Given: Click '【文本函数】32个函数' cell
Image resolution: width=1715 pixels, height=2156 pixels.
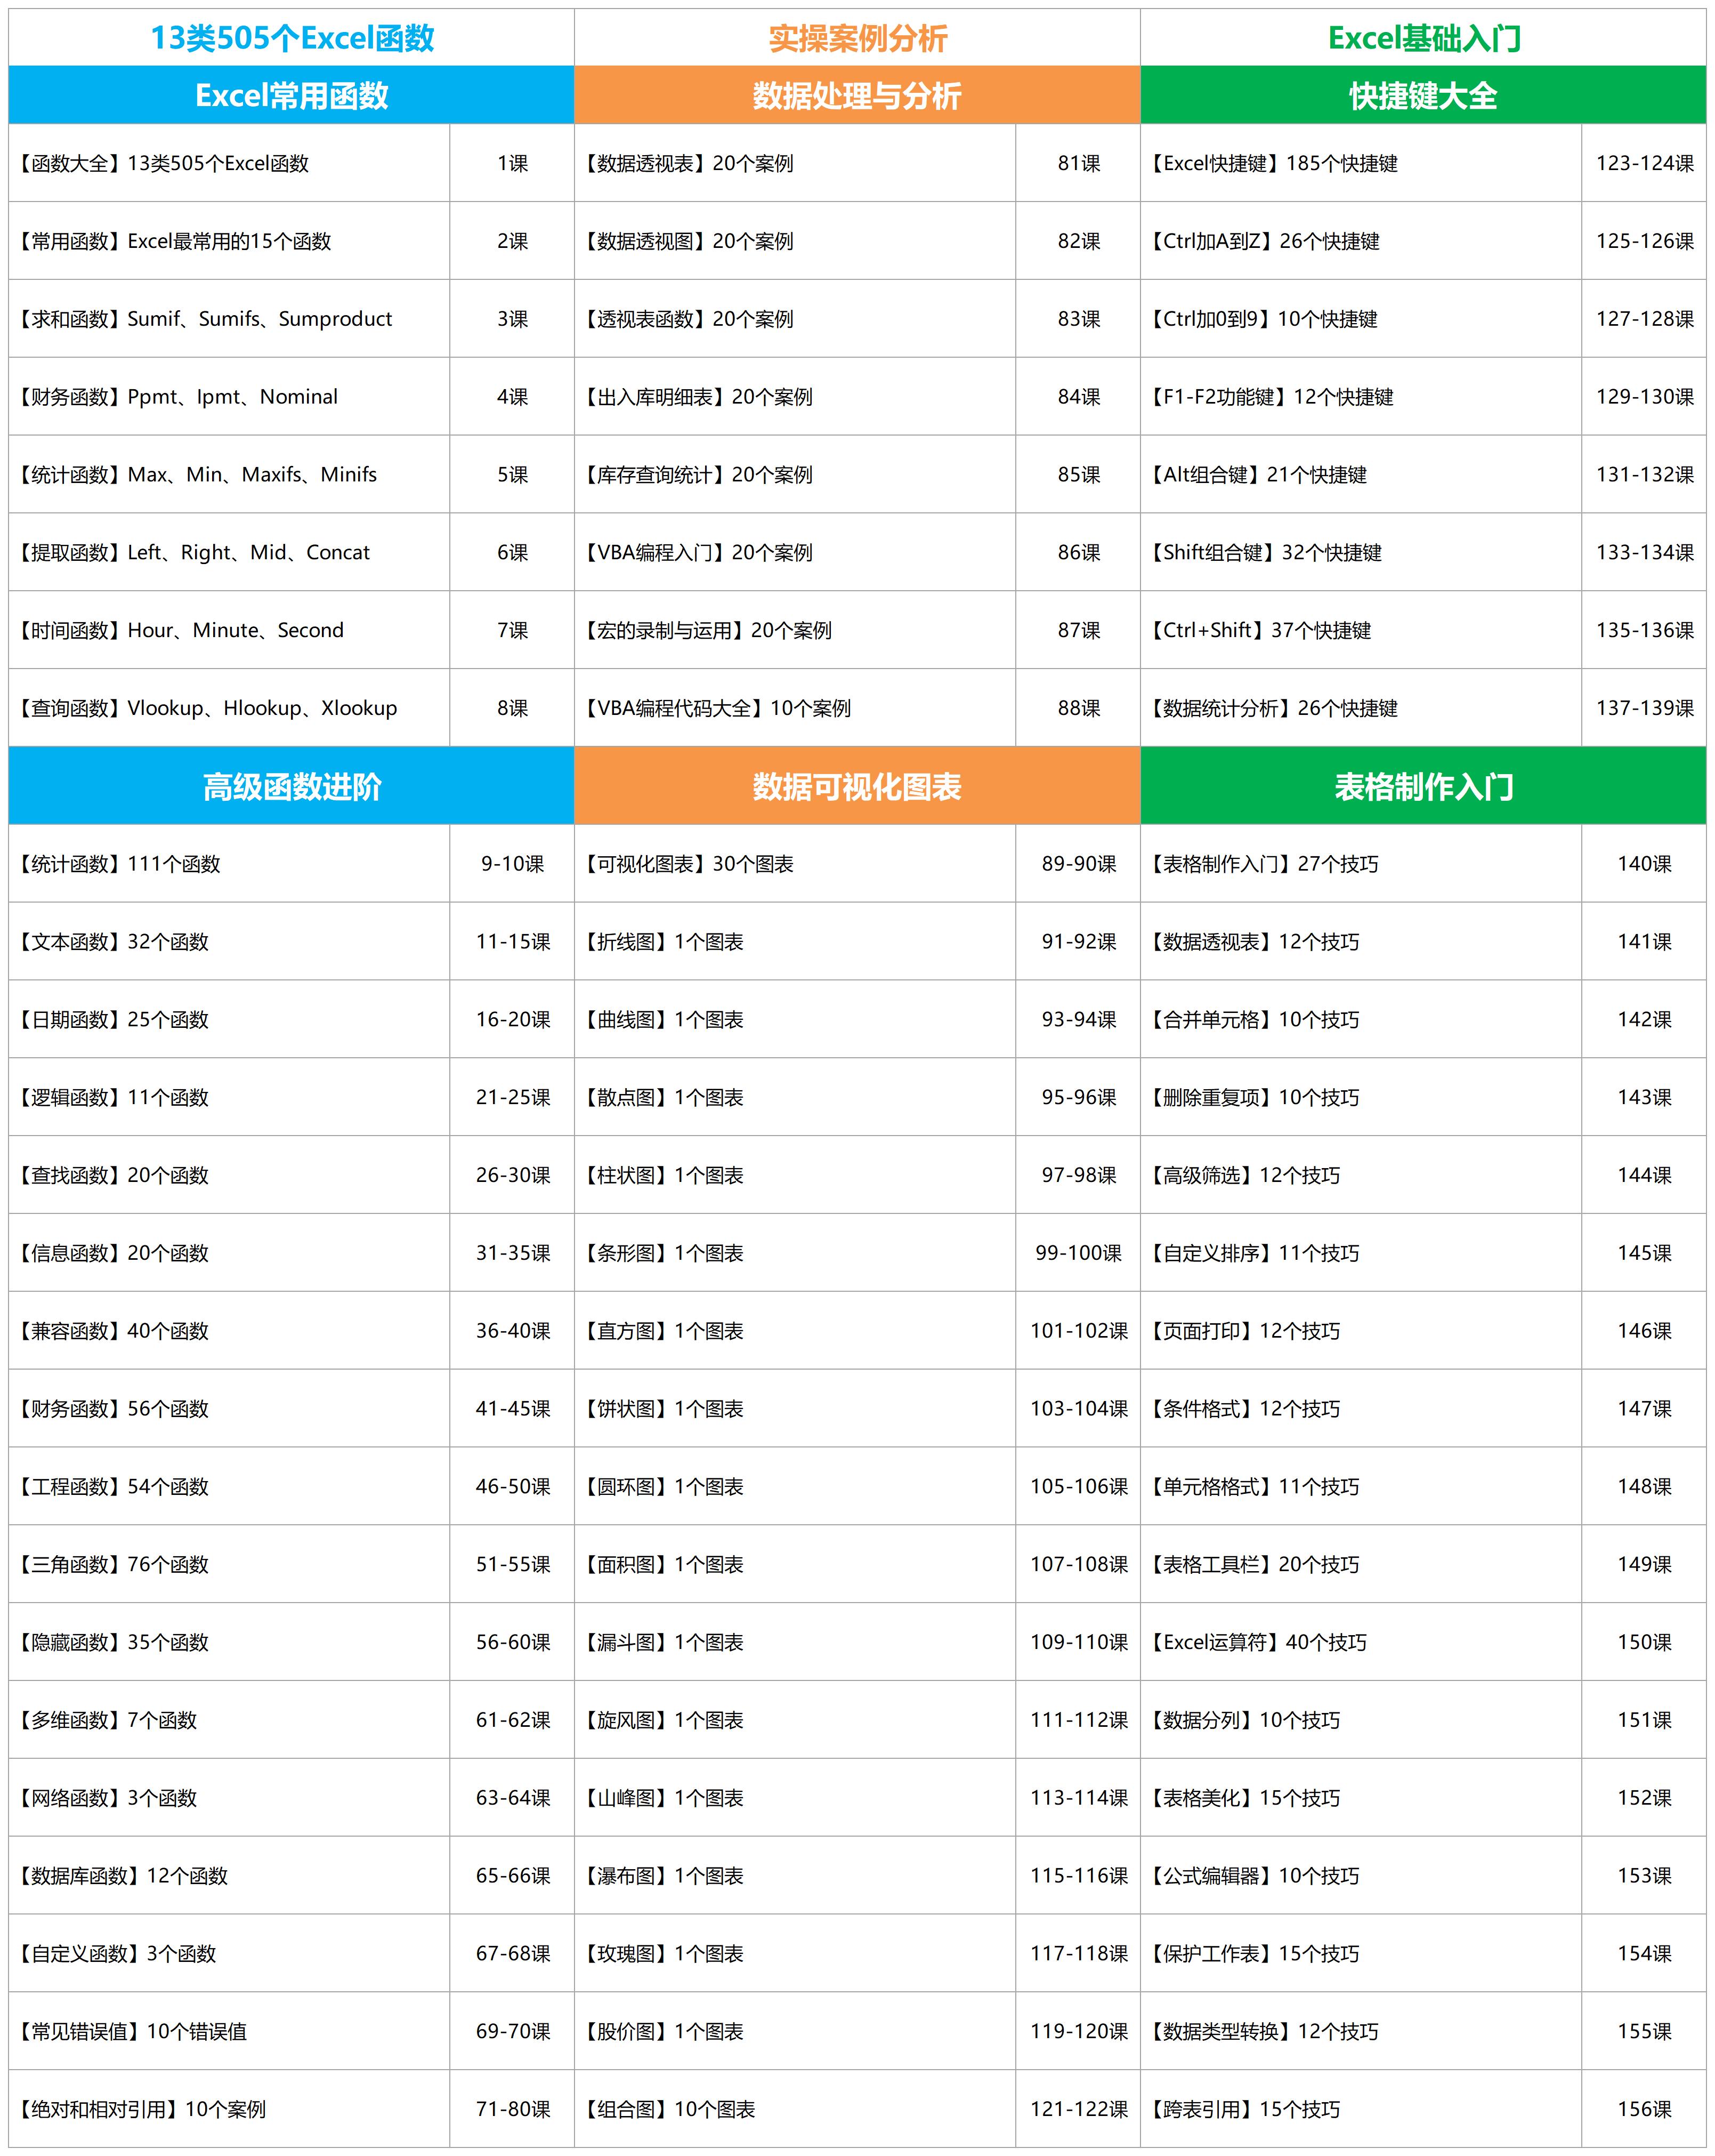Looking at the screenshot, I should (x=230, y=942).
